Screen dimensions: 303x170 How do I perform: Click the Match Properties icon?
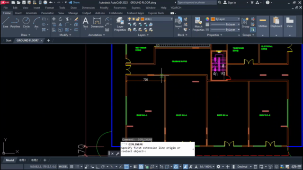coord(198,24)
